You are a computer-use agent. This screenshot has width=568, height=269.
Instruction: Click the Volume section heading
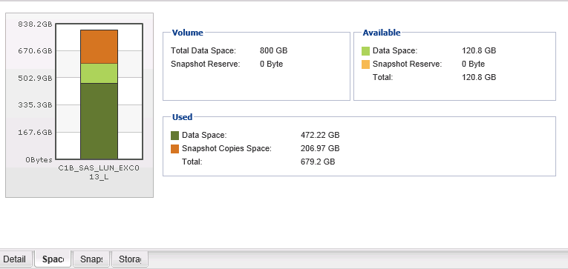pos(187,33)
